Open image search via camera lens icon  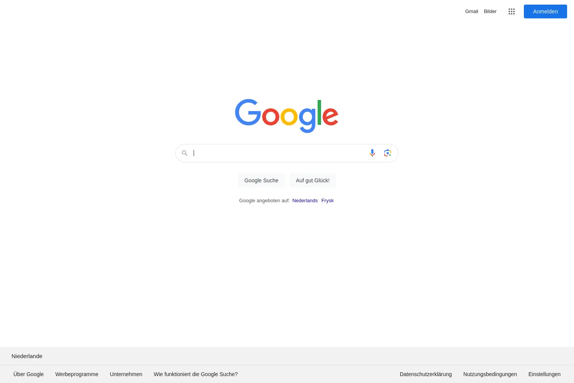tap(388, 153)
